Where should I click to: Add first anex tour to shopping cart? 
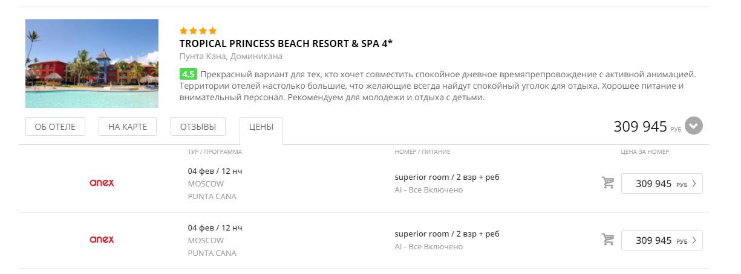608,183
